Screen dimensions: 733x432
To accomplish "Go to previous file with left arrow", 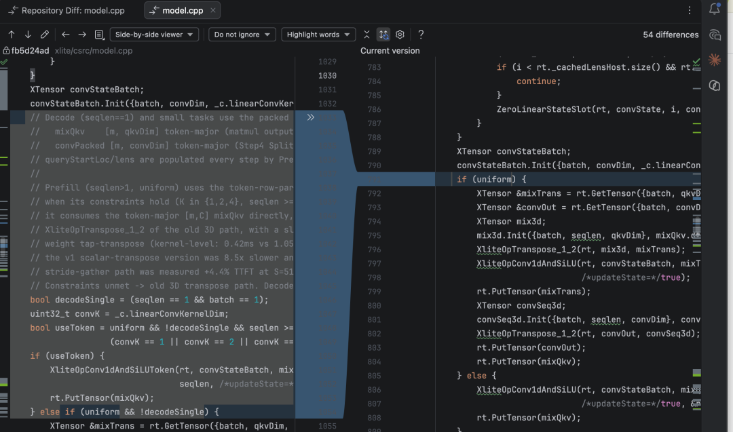I will 65,35.
